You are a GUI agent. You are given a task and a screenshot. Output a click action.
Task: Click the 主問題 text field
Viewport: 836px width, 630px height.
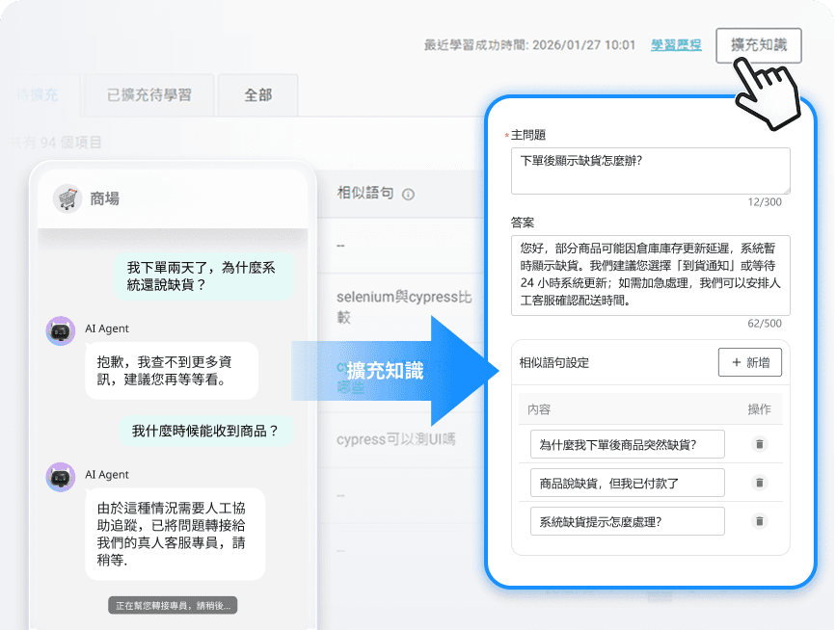click(650, 171)
